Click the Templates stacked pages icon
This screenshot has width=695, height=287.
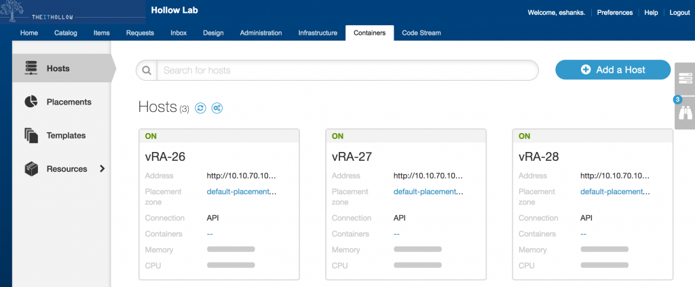pyautogui.click(x=31, y=136)
